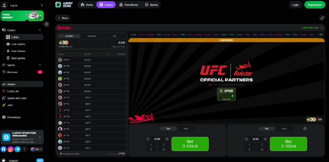Open Fast Games in sidebar
The width and height of the screenshot is (329, 162).
pos(18,51)
